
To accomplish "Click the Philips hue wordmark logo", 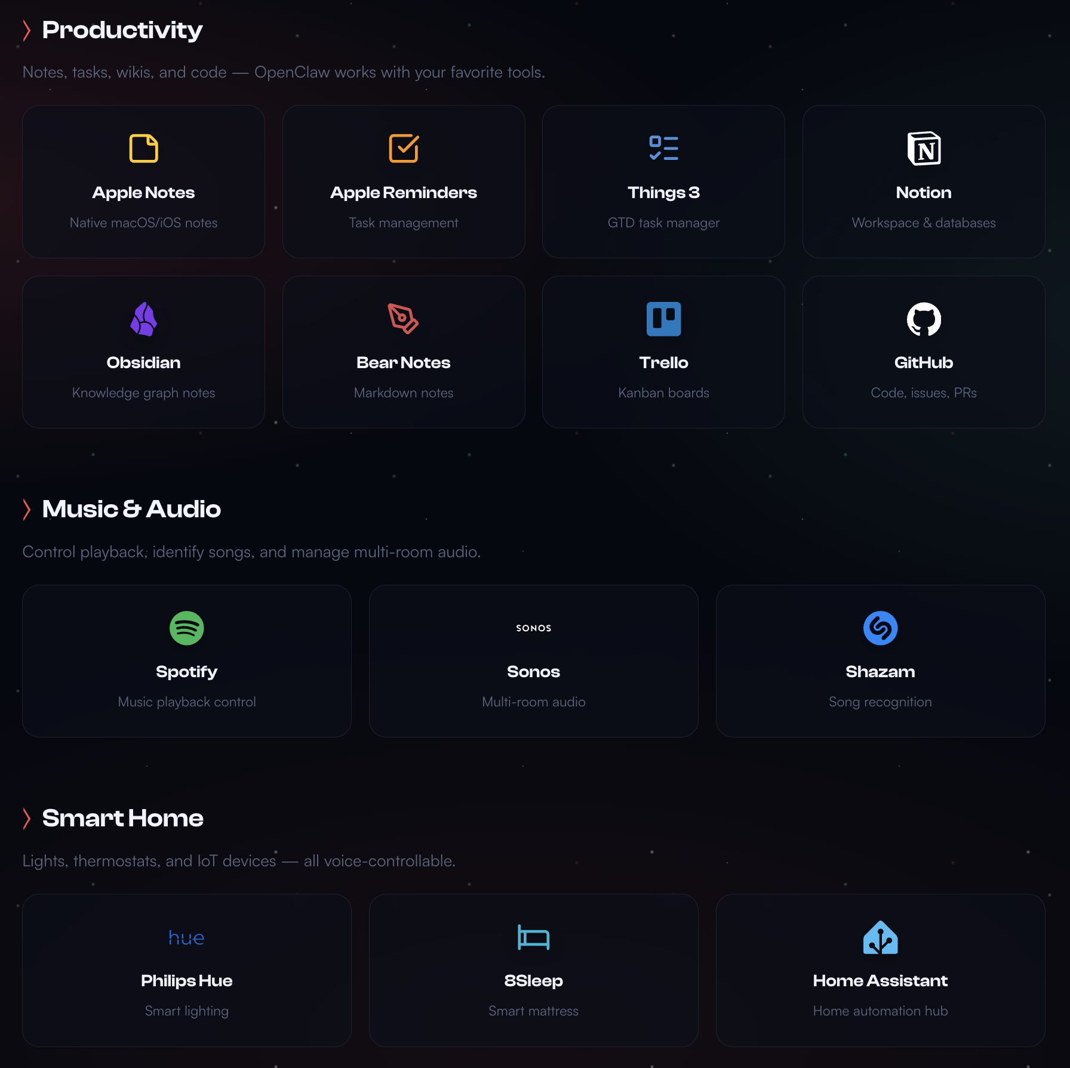I will [x=187, y=938].
